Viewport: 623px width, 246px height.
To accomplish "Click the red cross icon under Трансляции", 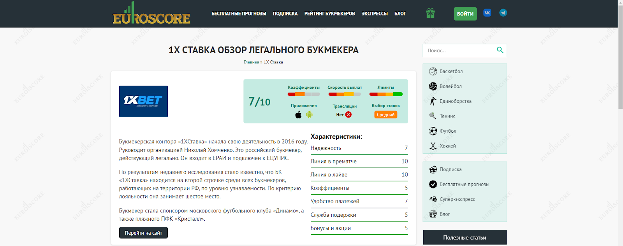I will pos(348,114).
